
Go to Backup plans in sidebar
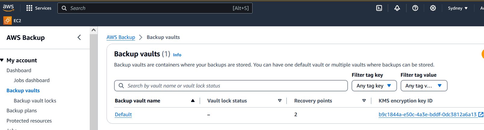(x=22, y=111)
